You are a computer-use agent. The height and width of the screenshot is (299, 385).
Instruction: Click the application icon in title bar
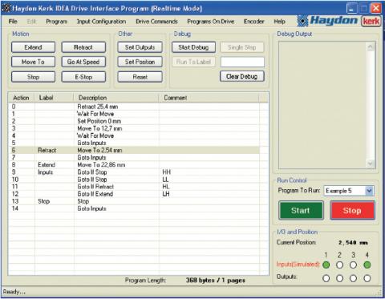[6, 8]
